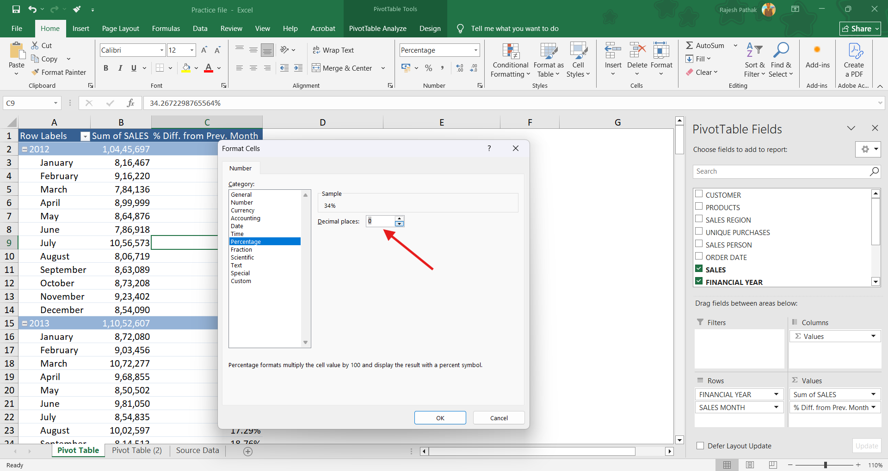
Task: Uncheck the SALES field checkbox
Action: (699, 269)
